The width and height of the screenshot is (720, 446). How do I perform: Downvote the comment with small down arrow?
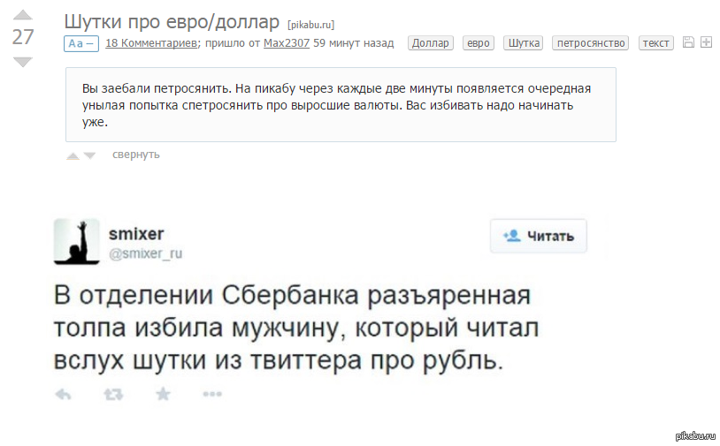point(89,155)
